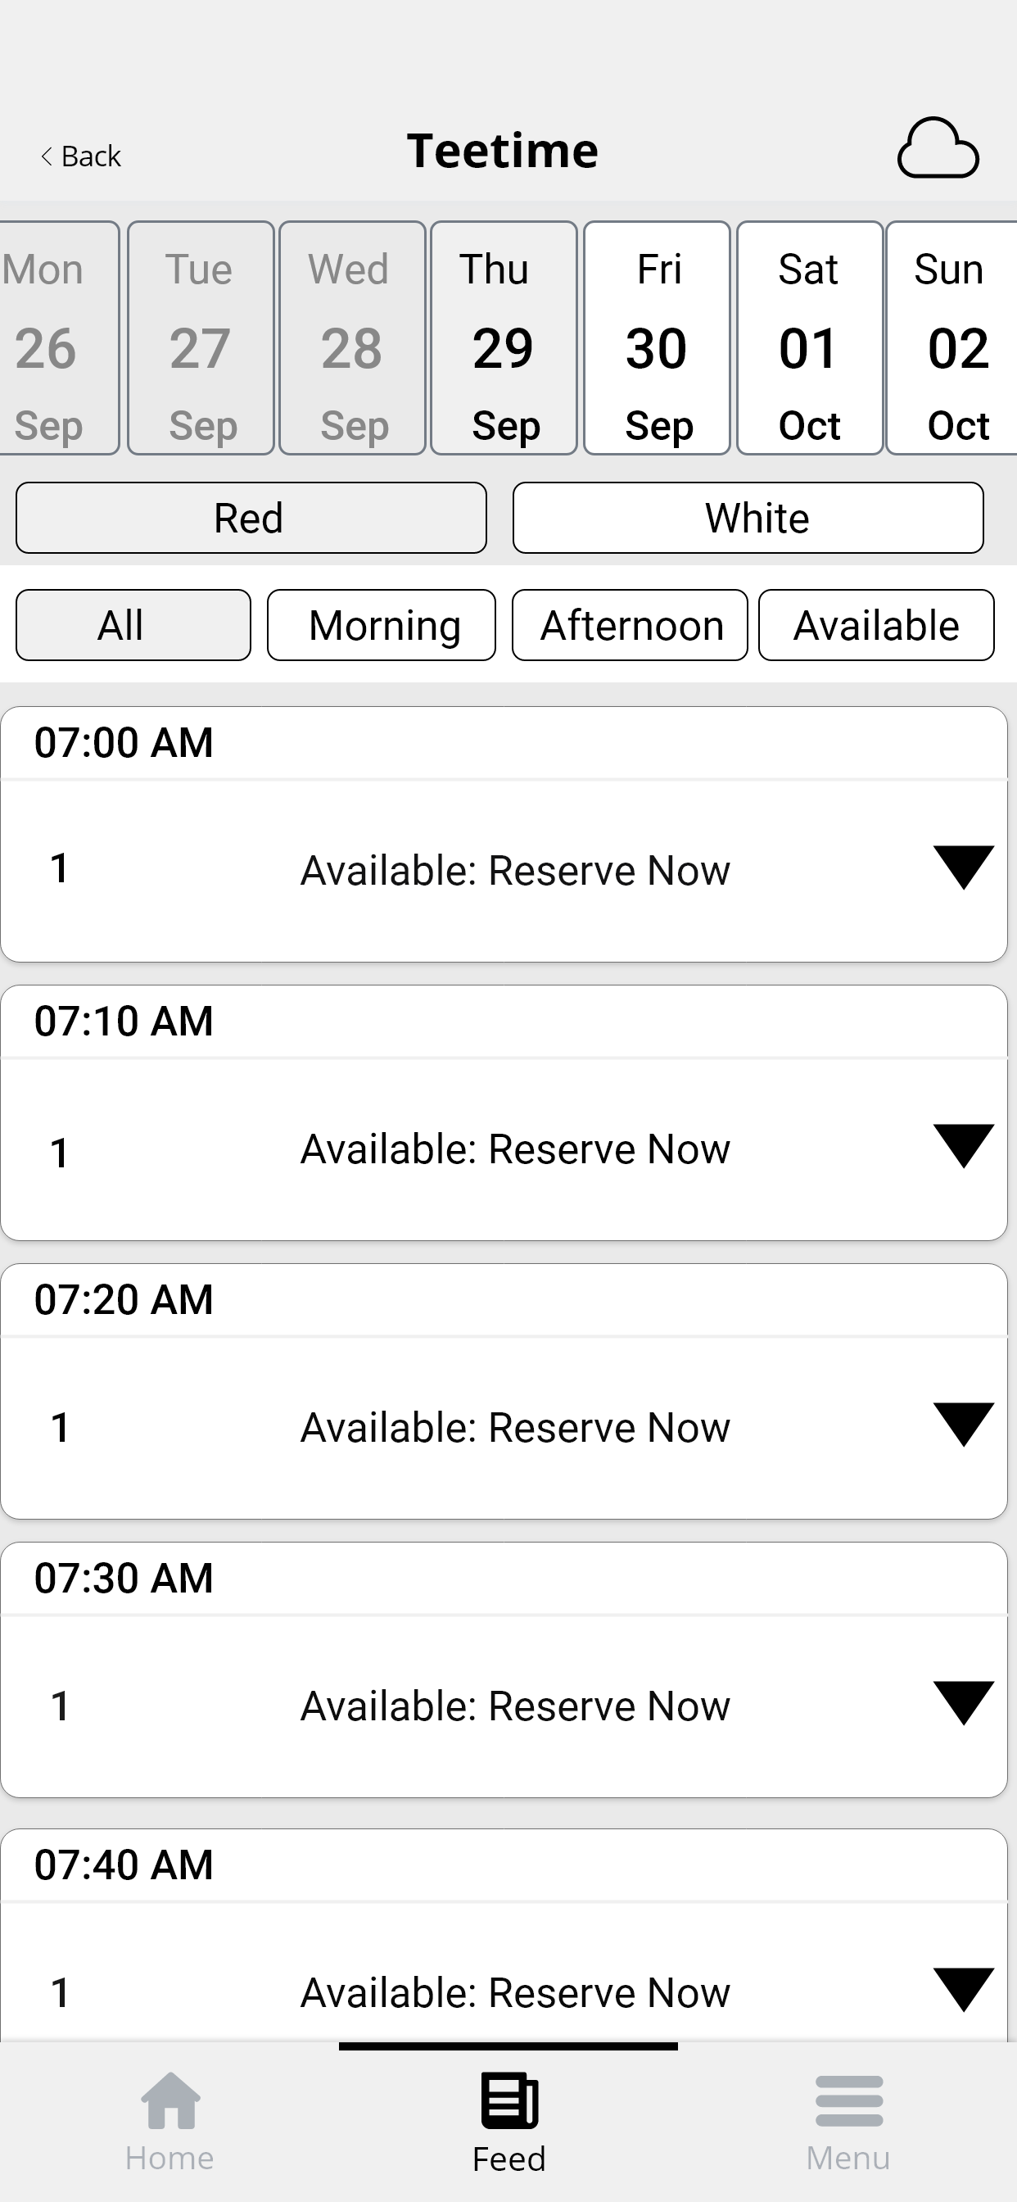This screenshot has width=1017, height=2202.
Task: Choose Fri 30 Sep date tab
Action: (658, 338)
